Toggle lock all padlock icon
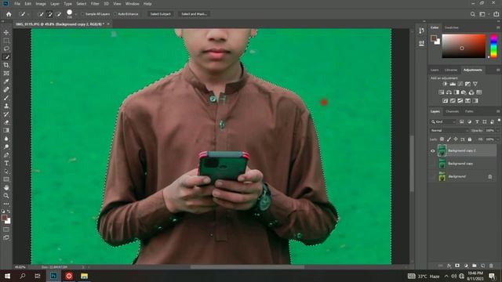Screen dimensions: 502x282 [x=470, y=139]
